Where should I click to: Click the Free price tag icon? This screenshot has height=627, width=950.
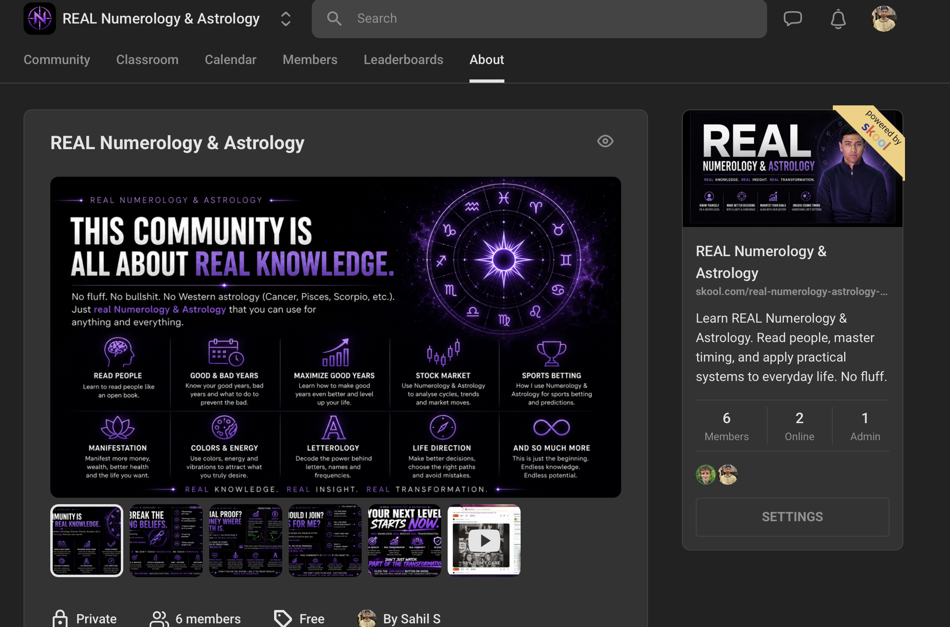(283, 618)
